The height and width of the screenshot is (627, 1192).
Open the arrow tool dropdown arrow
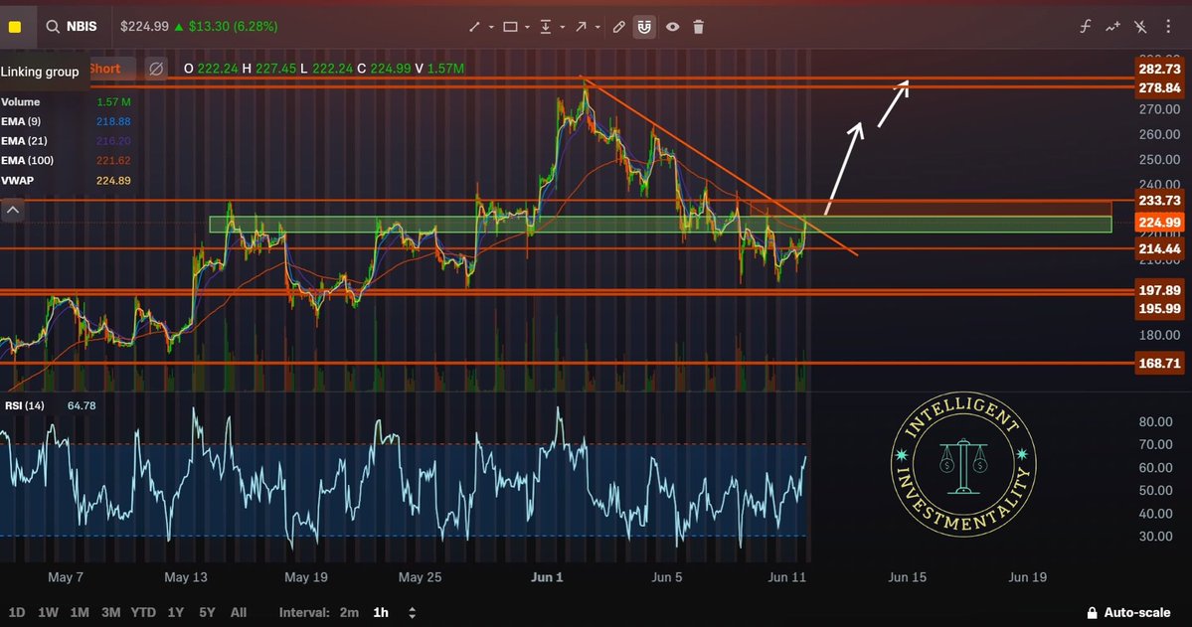[x=597, y=28]
